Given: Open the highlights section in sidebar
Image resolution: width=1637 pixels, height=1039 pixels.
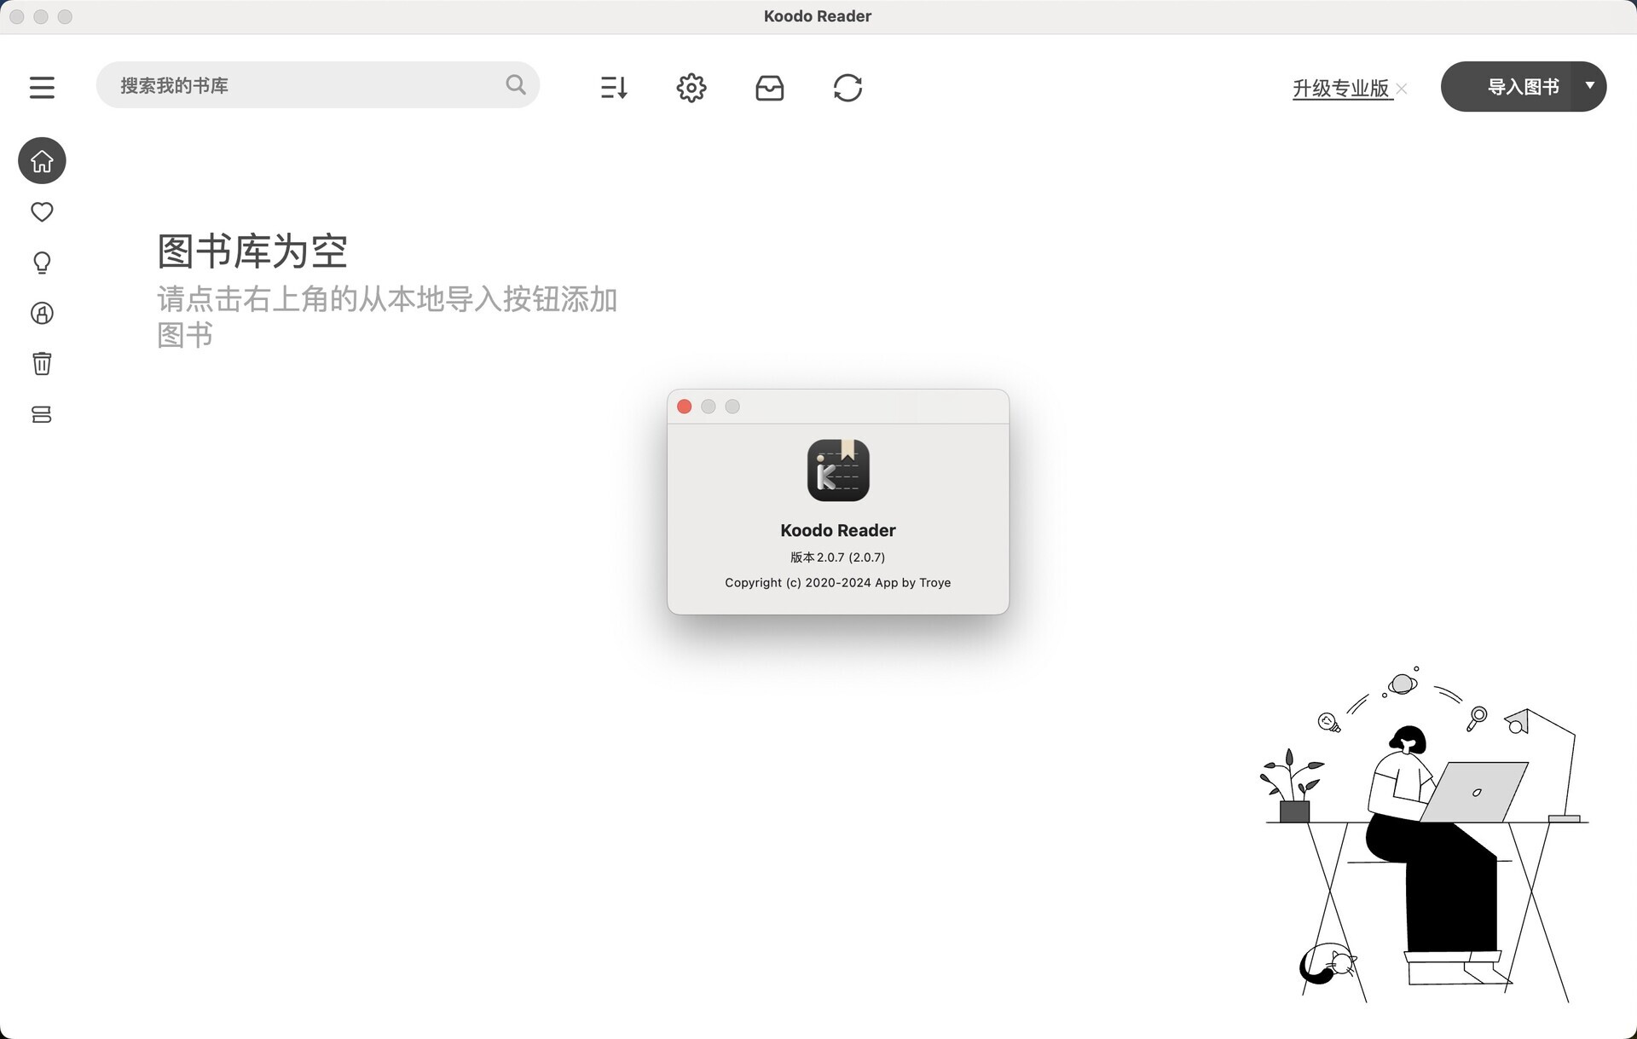Looking at the screenshot, I should click(x=42, y=313).
